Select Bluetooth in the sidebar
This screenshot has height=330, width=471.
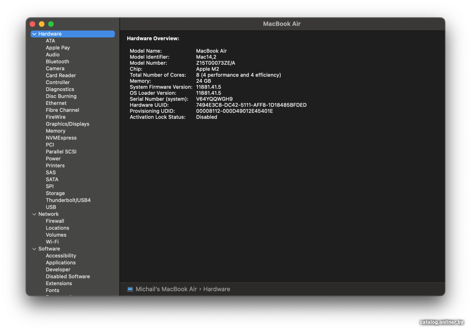tap(57, 62)
